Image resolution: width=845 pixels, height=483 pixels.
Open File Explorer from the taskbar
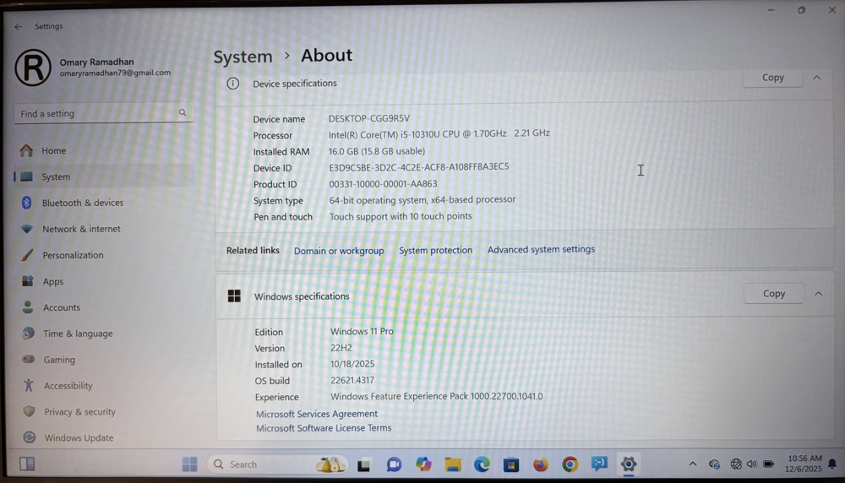[453, 464]
